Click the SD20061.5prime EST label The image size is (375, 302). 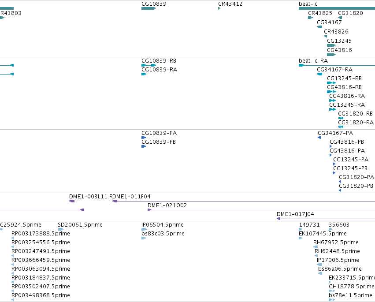[x=80, y=225]
